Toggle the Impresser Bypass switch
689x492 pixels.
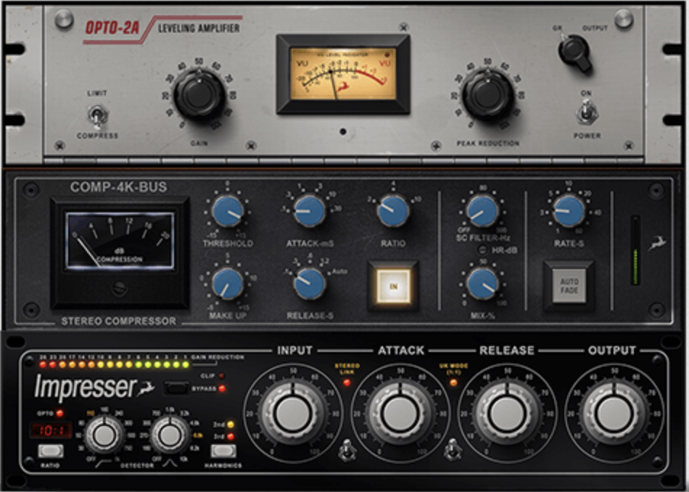point(177,388)
